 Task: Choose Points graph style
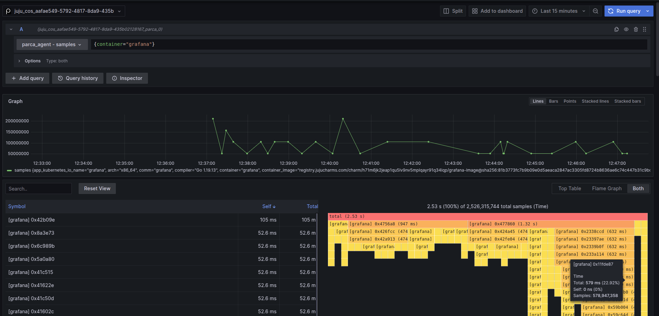(x=570, y=101)
